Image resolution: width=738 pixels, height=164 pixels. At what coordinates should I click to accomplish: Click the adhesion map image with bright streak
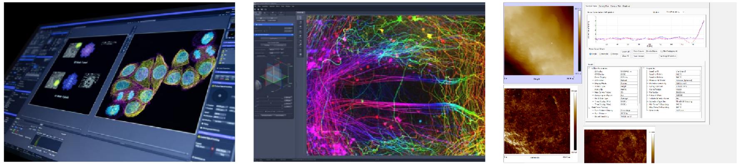coord(537,121)
